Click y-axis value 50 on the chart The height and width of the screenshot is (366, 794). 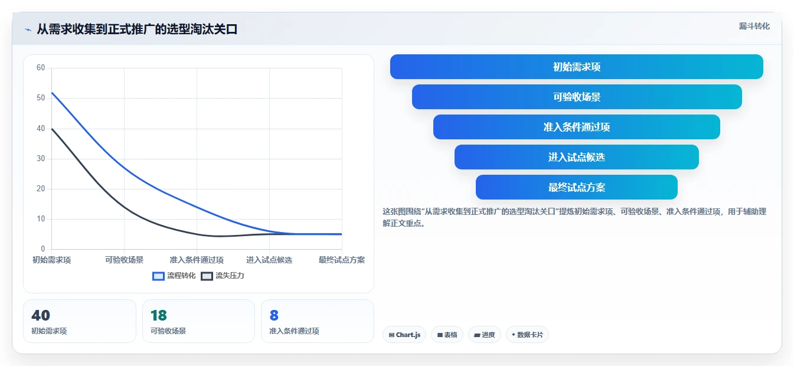click(x=41, y=98)
